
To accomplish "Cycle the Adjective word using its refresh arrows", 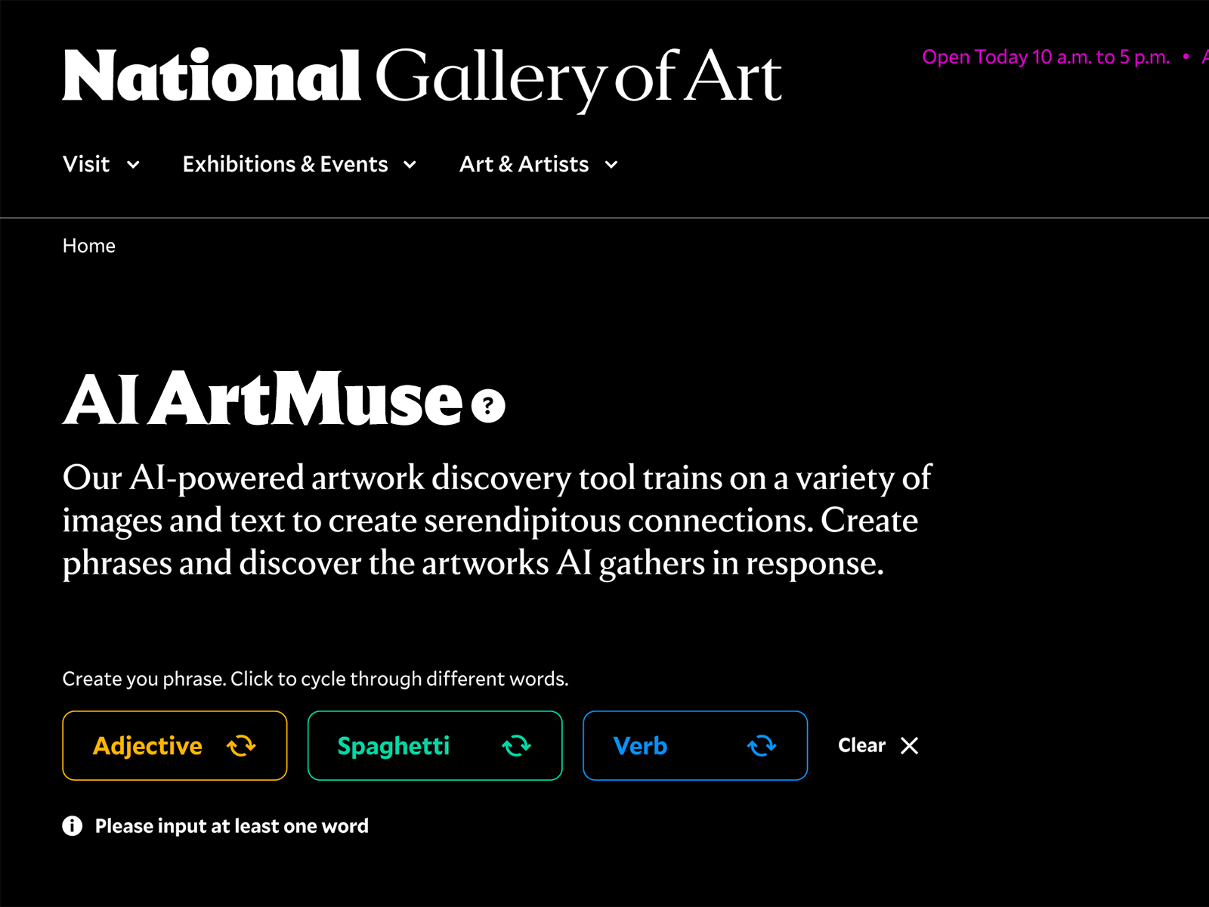I will tap(241, 746).
